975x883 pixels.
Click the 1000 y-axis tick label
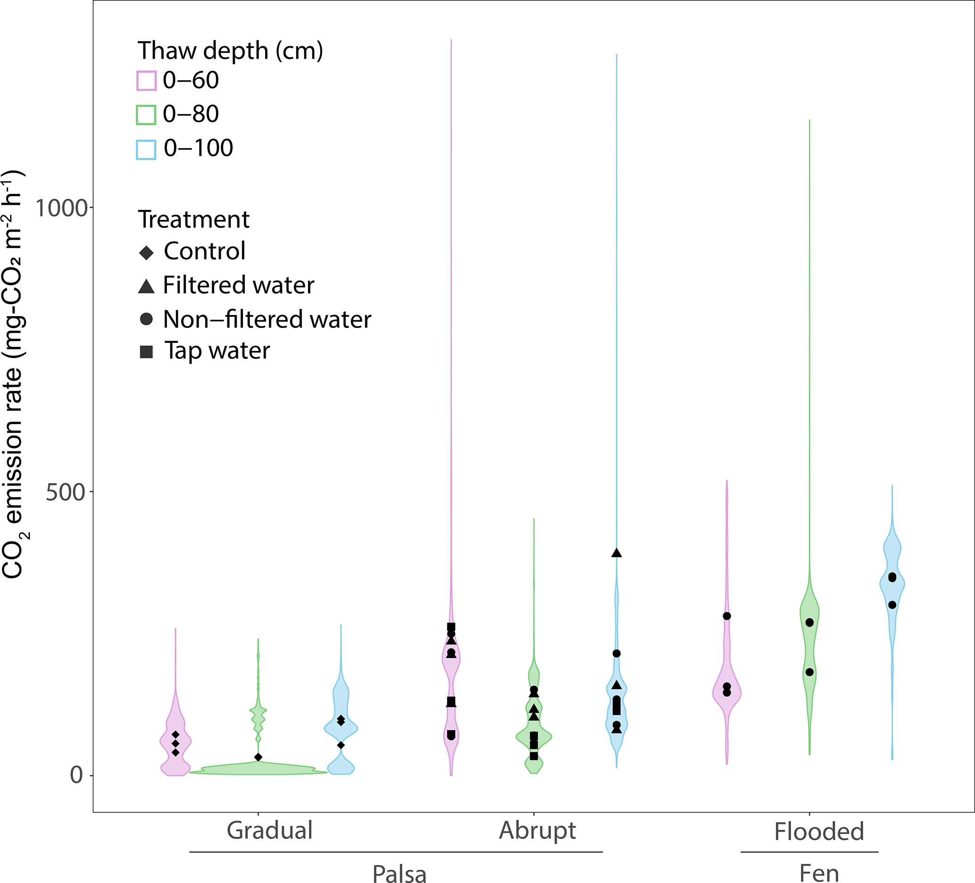click(60, 208)
